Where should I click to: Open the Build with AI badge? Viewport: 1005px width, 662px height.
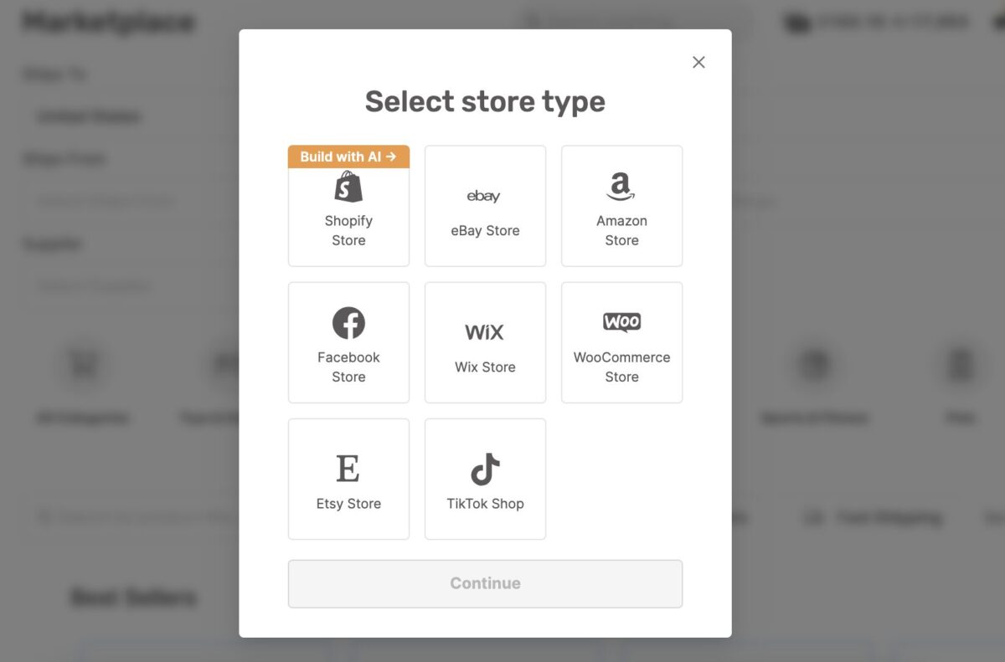348,157
